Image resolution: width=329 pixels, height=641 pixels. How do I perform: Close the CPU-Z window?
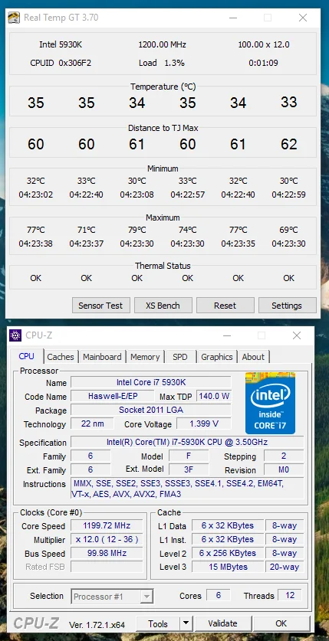[297, 335]
